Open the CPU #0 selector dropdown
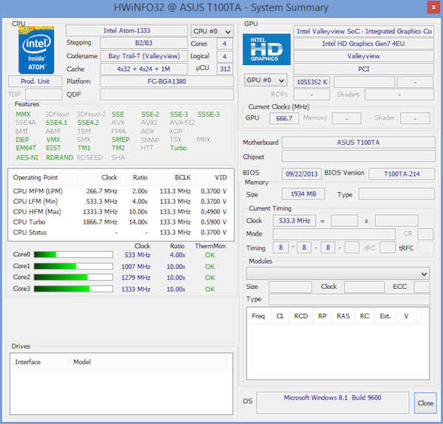 (212, 31)
